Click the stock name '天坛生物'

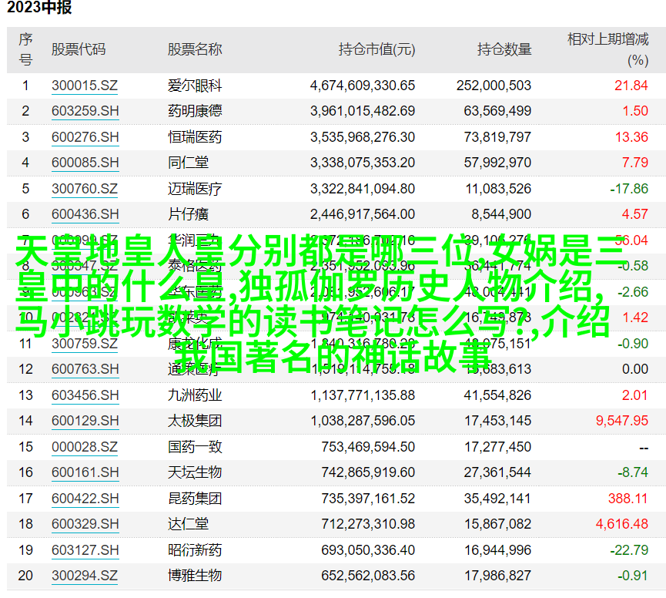(195, 472)
